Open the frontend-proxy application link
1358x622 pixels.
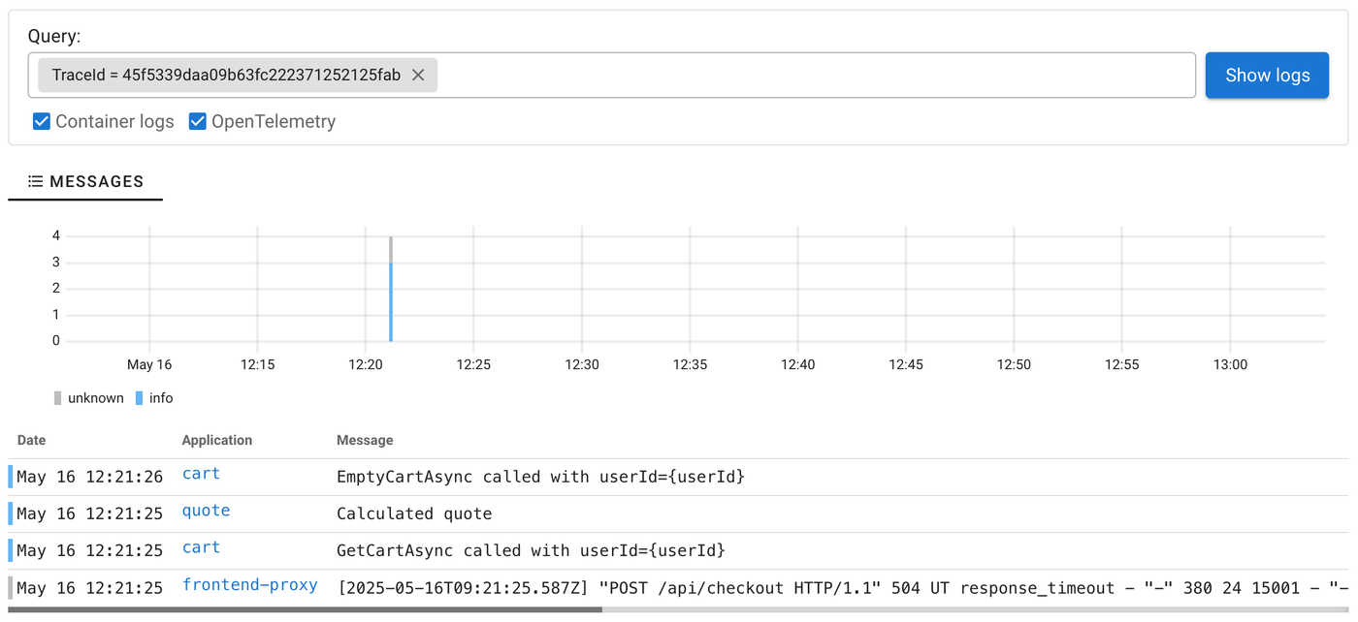pyautogui.click(x=248, y=585)
